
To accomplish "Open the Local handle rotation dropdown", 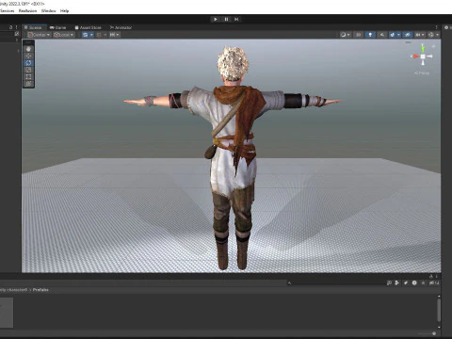I will point(64,35).
